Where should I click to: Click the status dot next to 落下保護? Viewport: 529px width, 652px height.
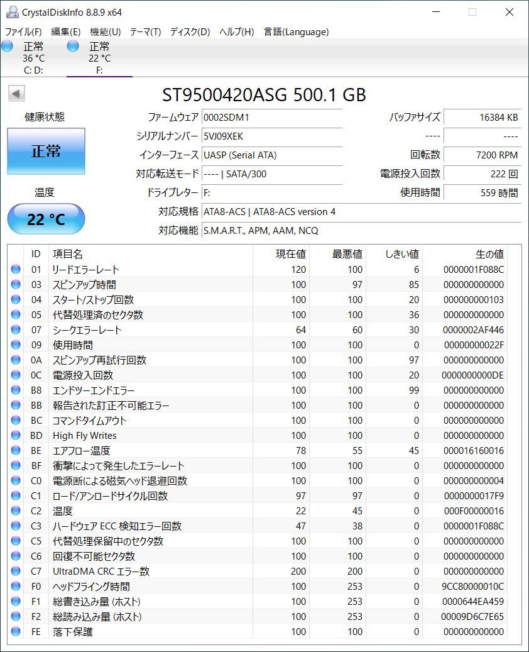coord(15,631)
